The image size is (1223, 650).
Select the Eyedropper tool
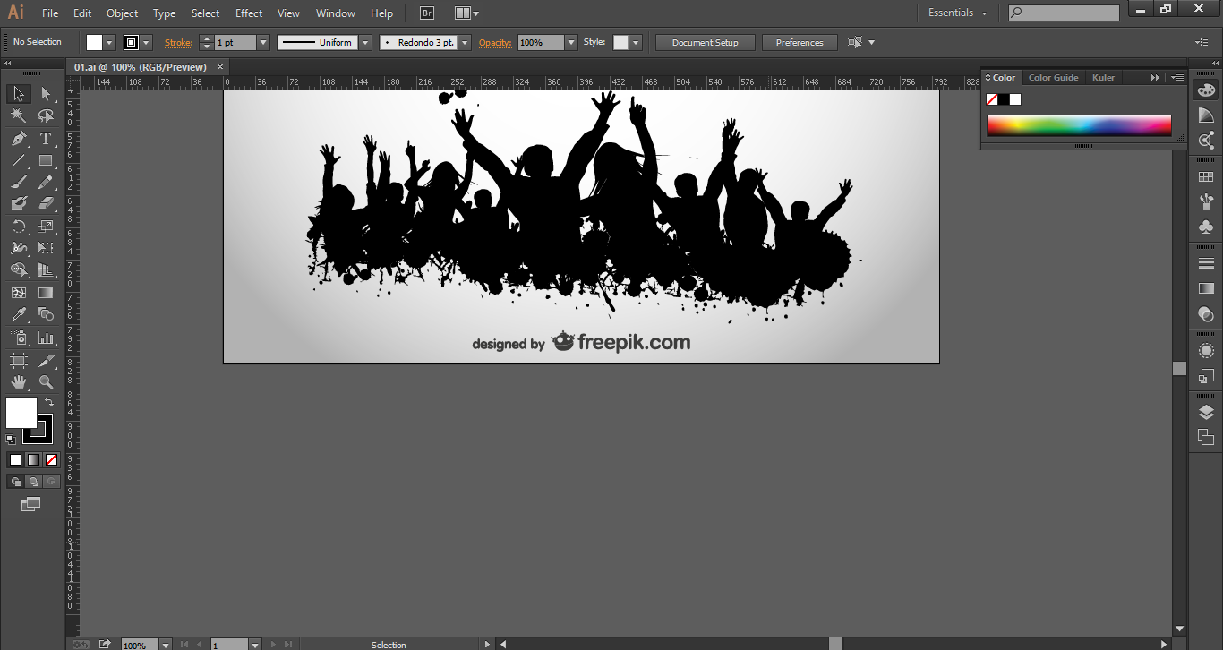pos(18,314)
